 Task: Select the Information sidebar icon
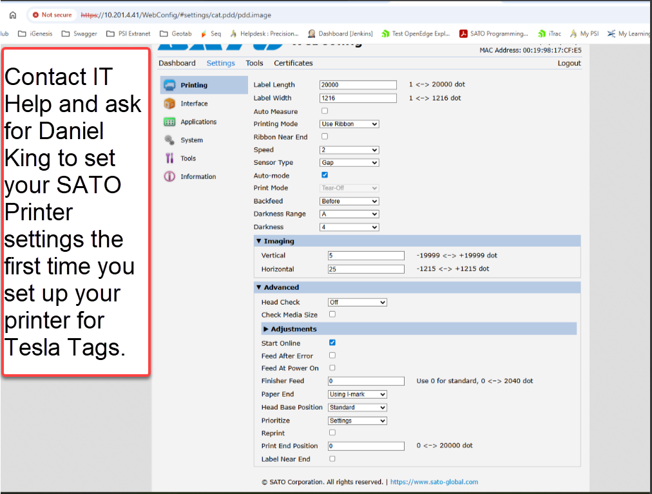coord(169,176)
